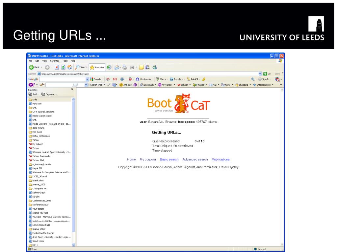This screenshot has height=252, width=337.
Task: Click Add... in the Favorites panel
Action: click(x=34, y=94)
